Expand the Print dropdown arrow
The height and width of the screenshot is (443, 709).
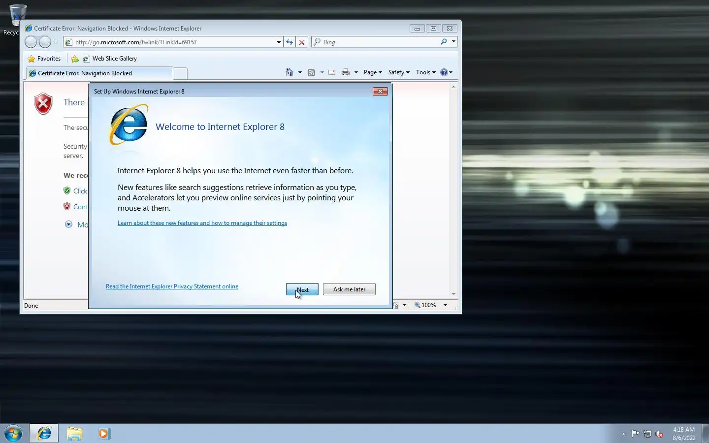pyautogui.click(x=356, y=72)
